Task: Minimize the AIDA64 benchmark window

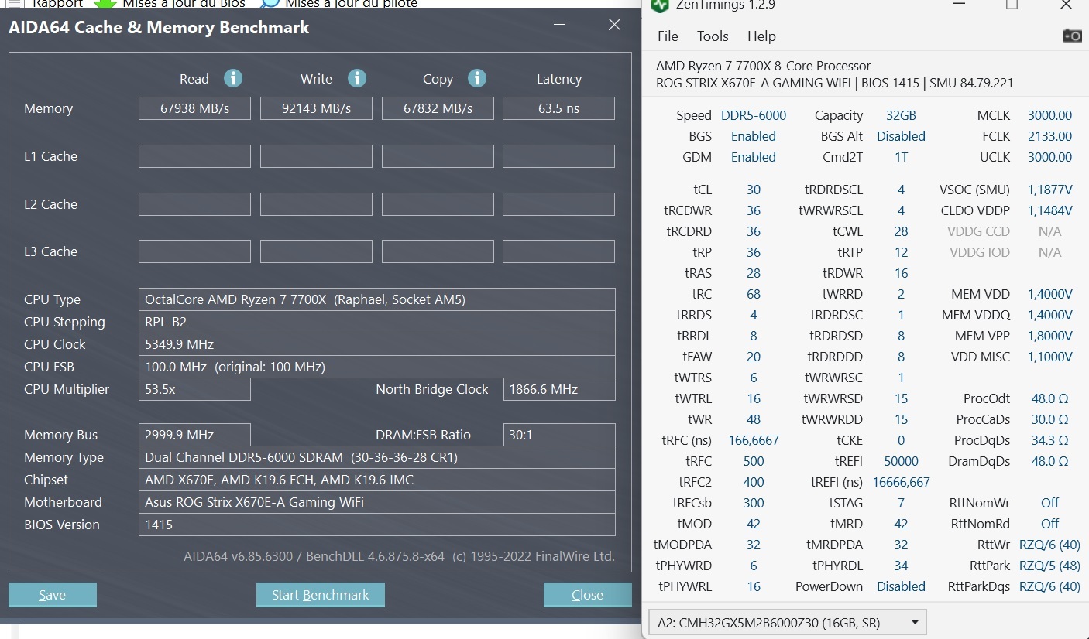Action: 560,25
